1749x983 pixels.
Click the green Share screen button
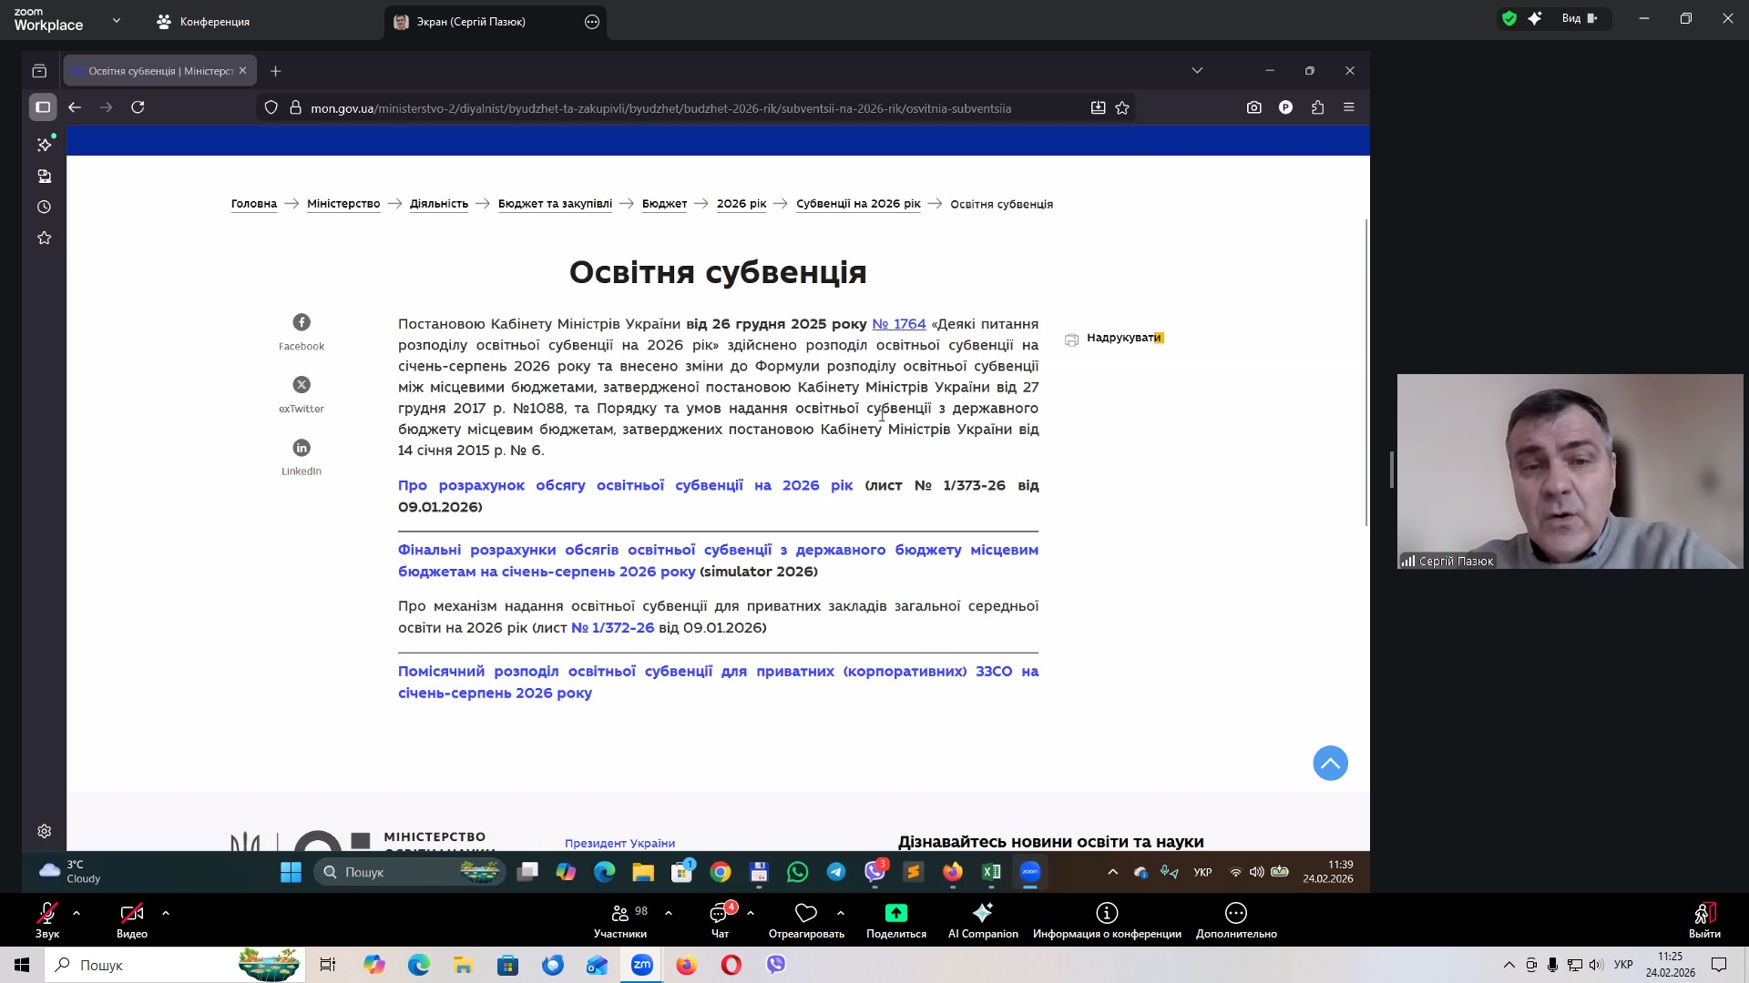point(895,913)
